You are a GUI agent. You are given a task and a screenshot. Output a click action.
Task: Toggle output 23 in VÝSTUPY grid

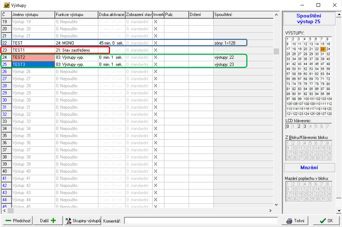pyautogui.click(x=323, y=49)
